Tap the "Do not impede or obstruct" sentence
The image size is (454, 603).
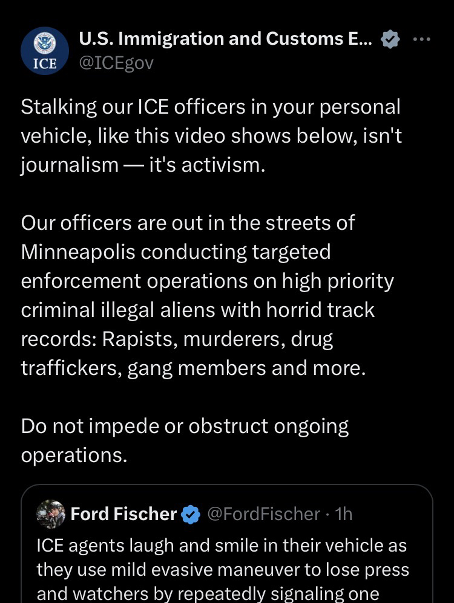pos(185,426)
